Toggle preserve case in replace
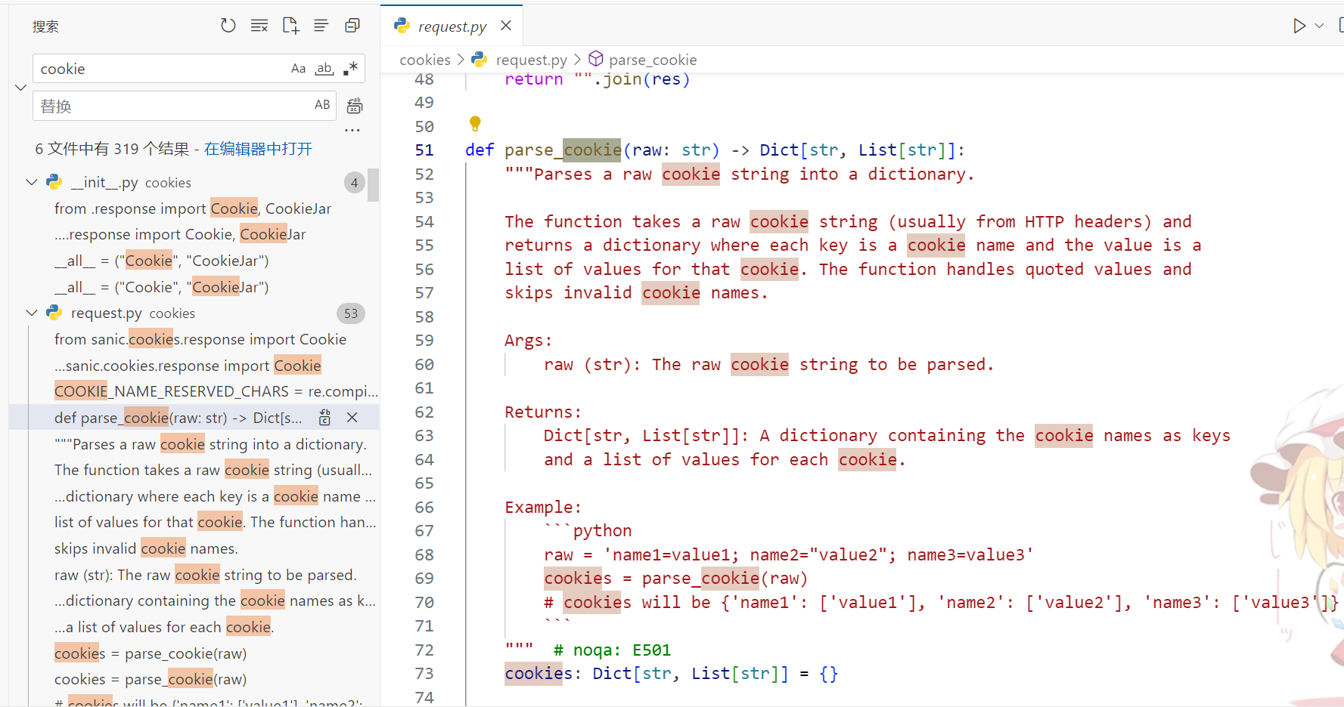Image resolution: width=1344 pixels, height=707 pixels. (322, 105)
